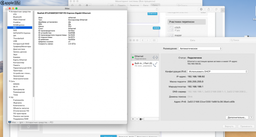This screenshot has width=256, height=137.
Task: Click the minus icon below services list
Action: pyautogui.click(x=137, y=119)
